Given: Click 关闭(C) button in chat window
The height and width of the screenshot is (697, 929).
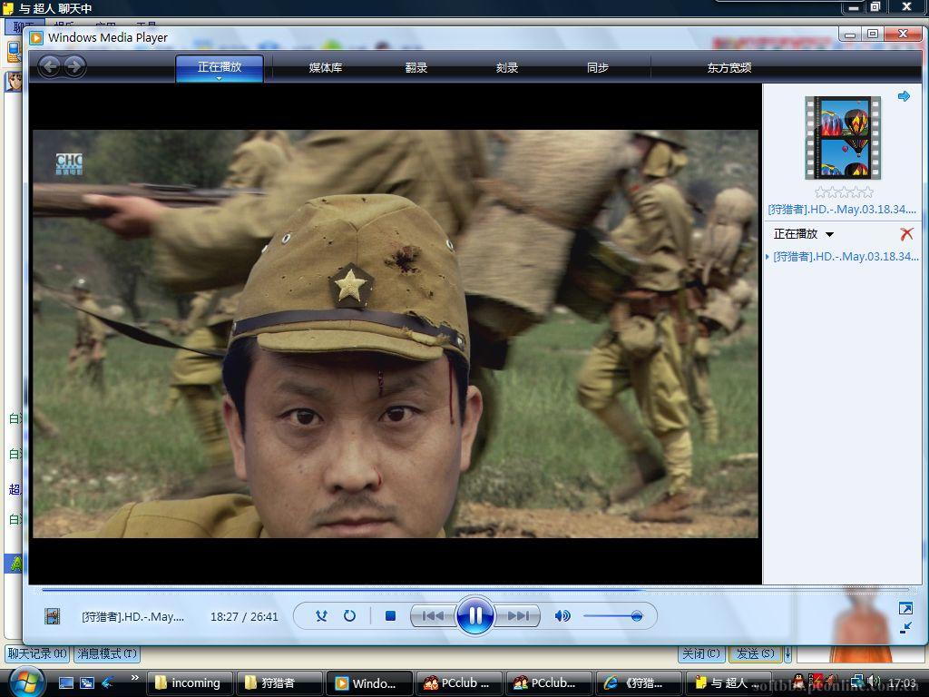Looking at the screenshot, I should 701,653.
